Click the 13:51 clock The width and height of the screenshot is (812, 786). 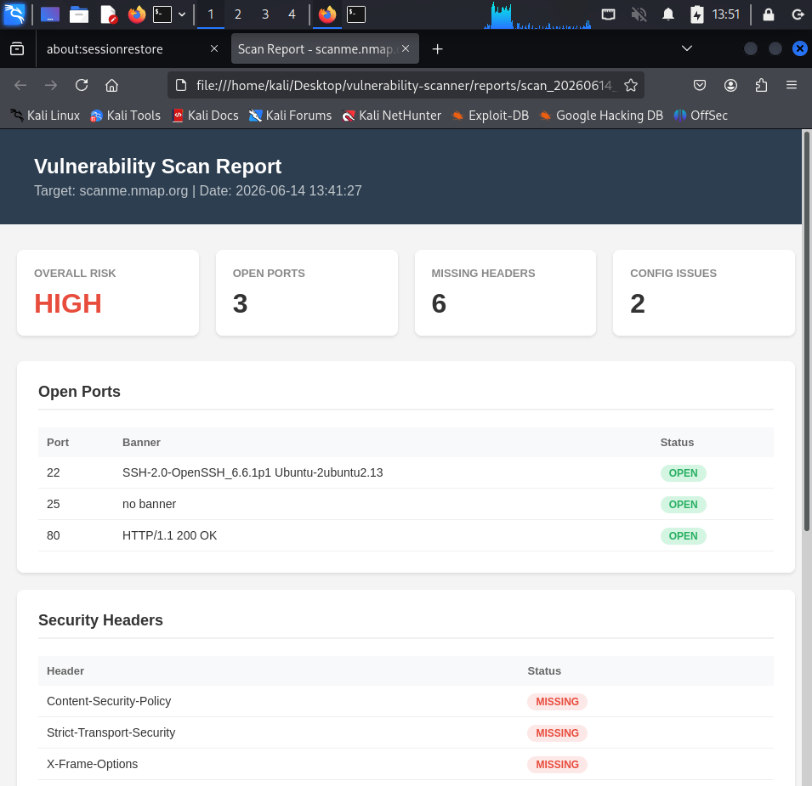coord(725,14)
